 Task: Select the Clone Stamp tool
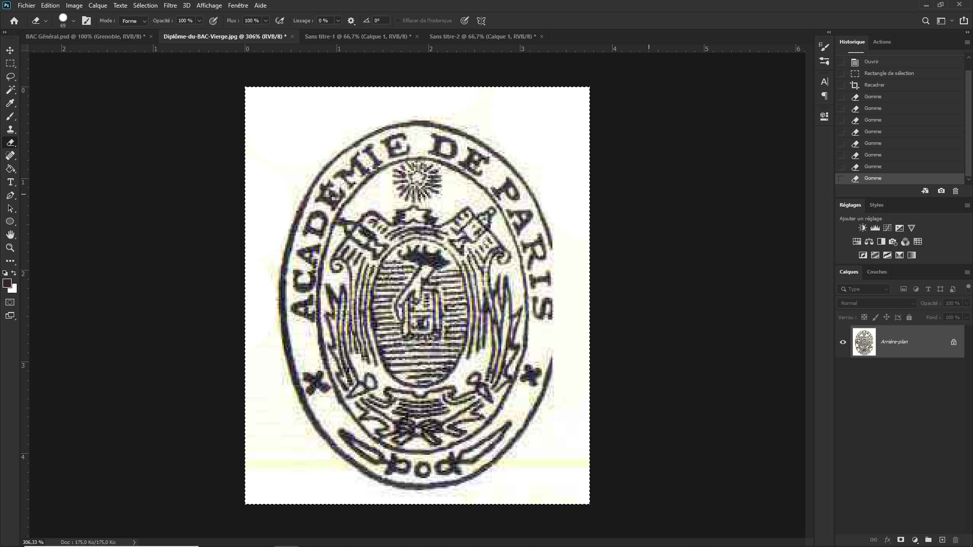(x=10, y=129)
